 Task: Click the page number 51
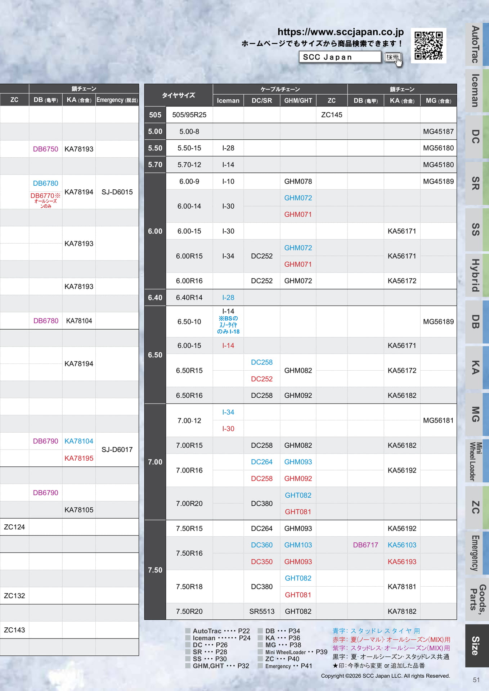476,680
